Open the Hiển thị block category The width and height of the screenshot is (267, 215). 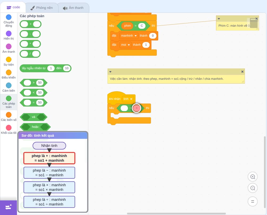[x=9, y=35]
